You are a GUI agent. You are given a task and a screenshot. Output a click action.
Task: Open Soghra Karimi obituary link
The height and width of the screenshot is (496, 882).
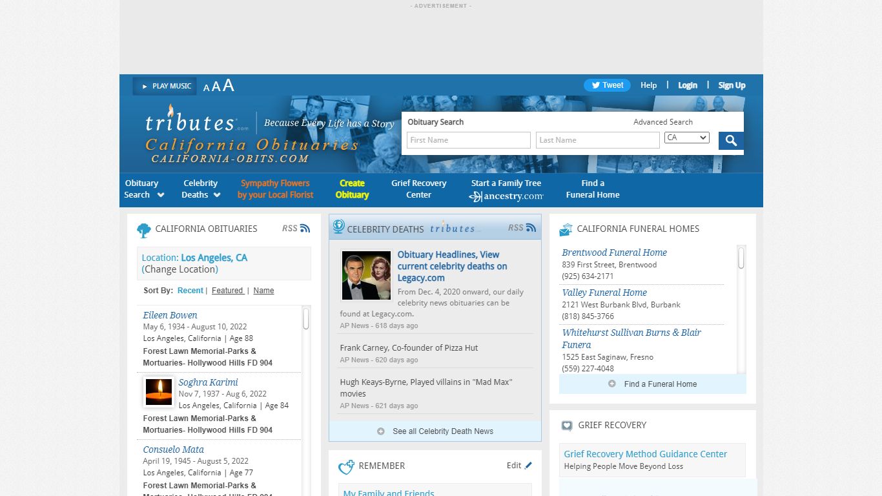pos(208,382)
